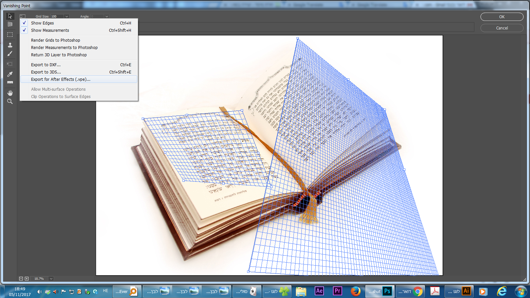Click the Cancel button

click(502, 28)
